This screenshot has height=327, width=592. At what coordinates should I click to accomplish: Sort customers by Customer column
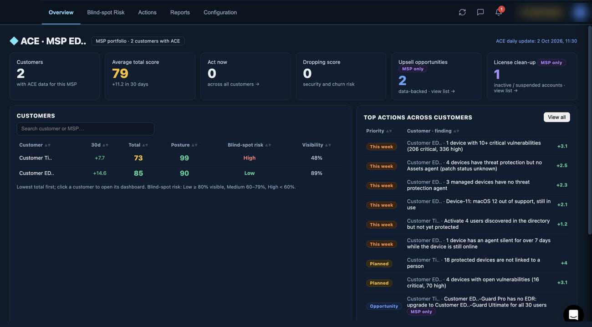coord(35,145)
